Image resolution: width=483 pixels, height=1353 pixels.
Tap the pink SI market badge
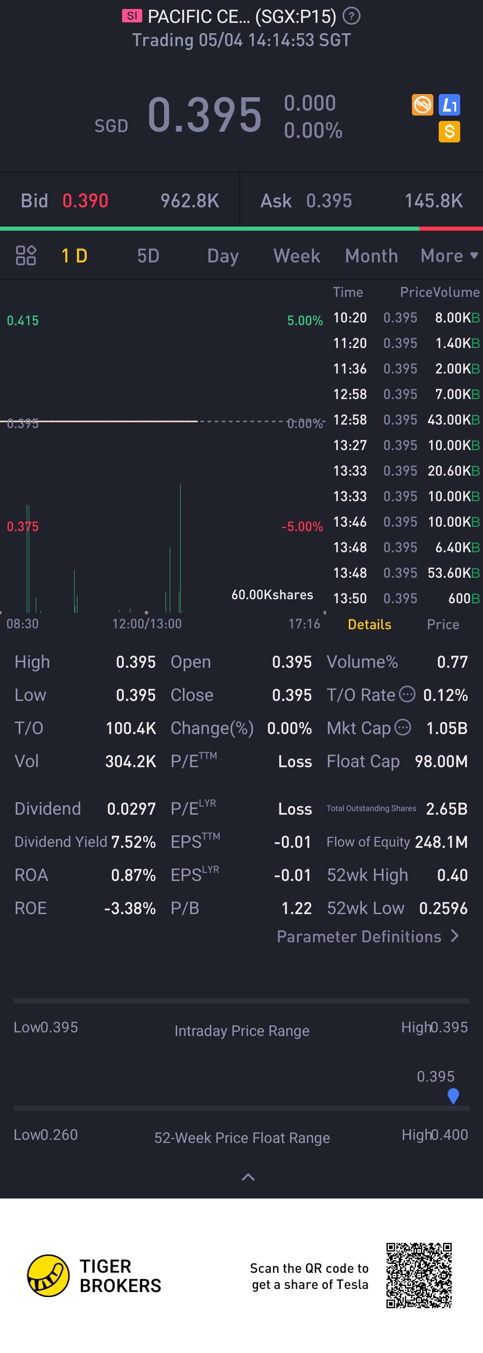pos(131,16)
